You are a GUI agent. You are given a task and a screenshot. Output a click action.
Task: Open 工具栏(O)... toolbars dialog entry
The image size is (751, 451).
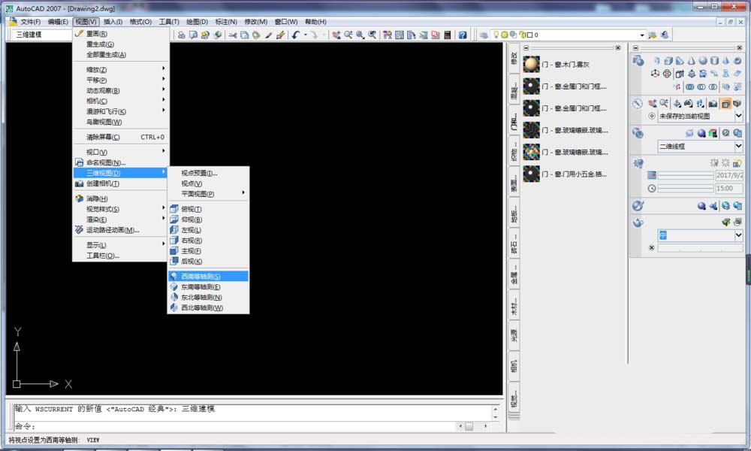click(103, 256)
